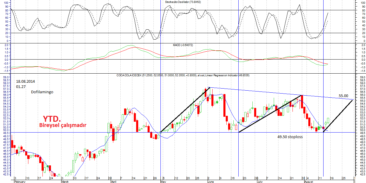Select the 'Bireysel çalışmadır' red text
Screen dimensions: 366x183
click(63, 125)
